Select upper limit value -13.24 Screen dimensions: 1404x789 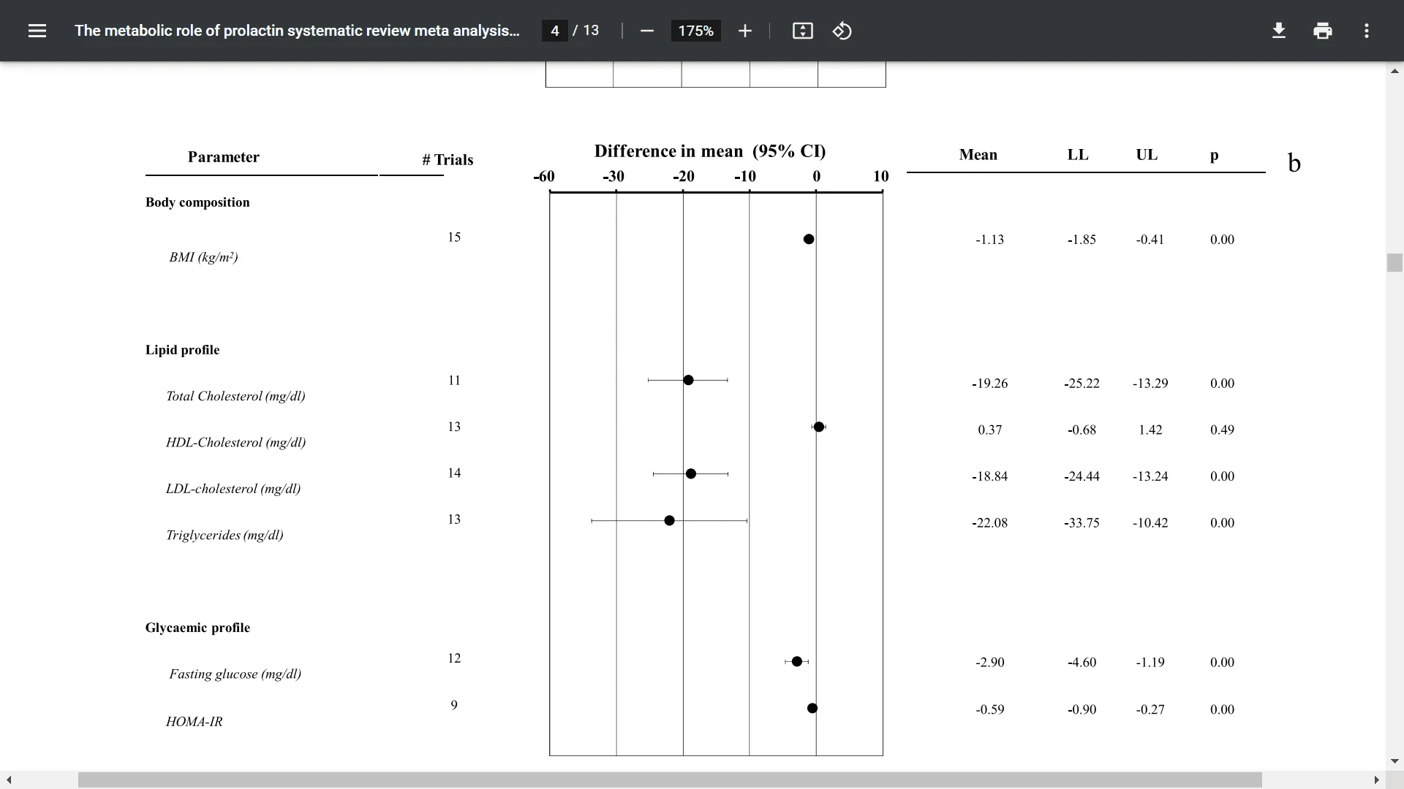click(1150, 476)
